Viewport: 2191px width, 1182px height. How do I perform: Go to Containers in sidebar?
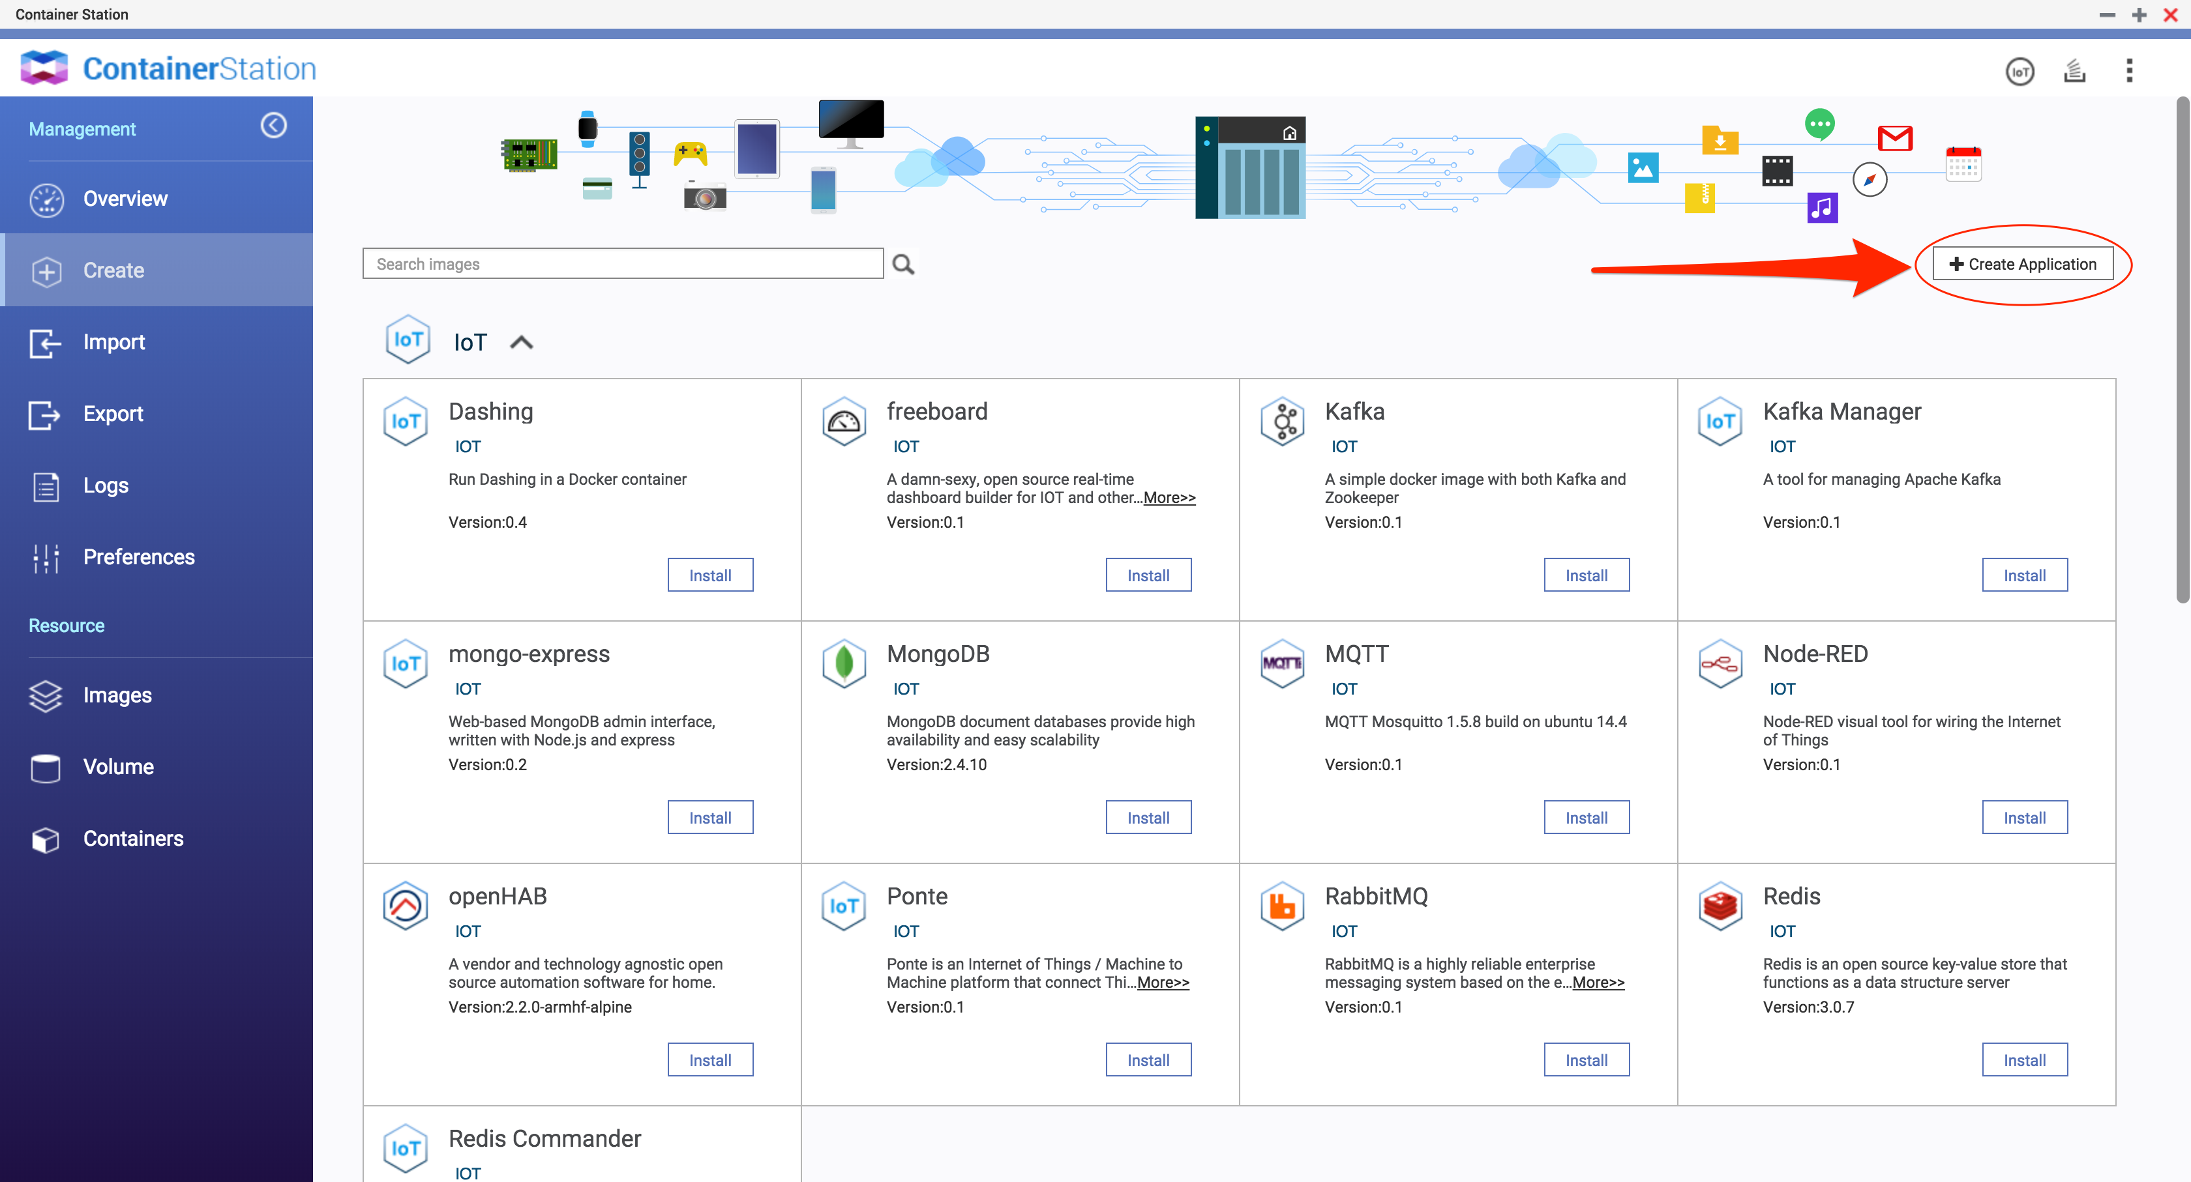click(x=132, y=839)
